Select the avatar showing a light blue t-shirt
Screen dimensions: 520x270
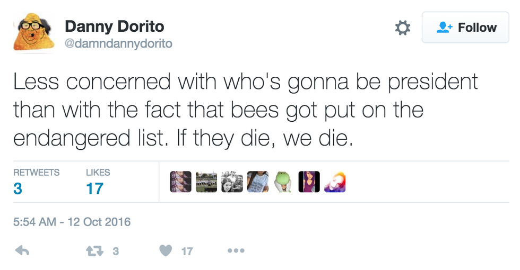(258, 182)
